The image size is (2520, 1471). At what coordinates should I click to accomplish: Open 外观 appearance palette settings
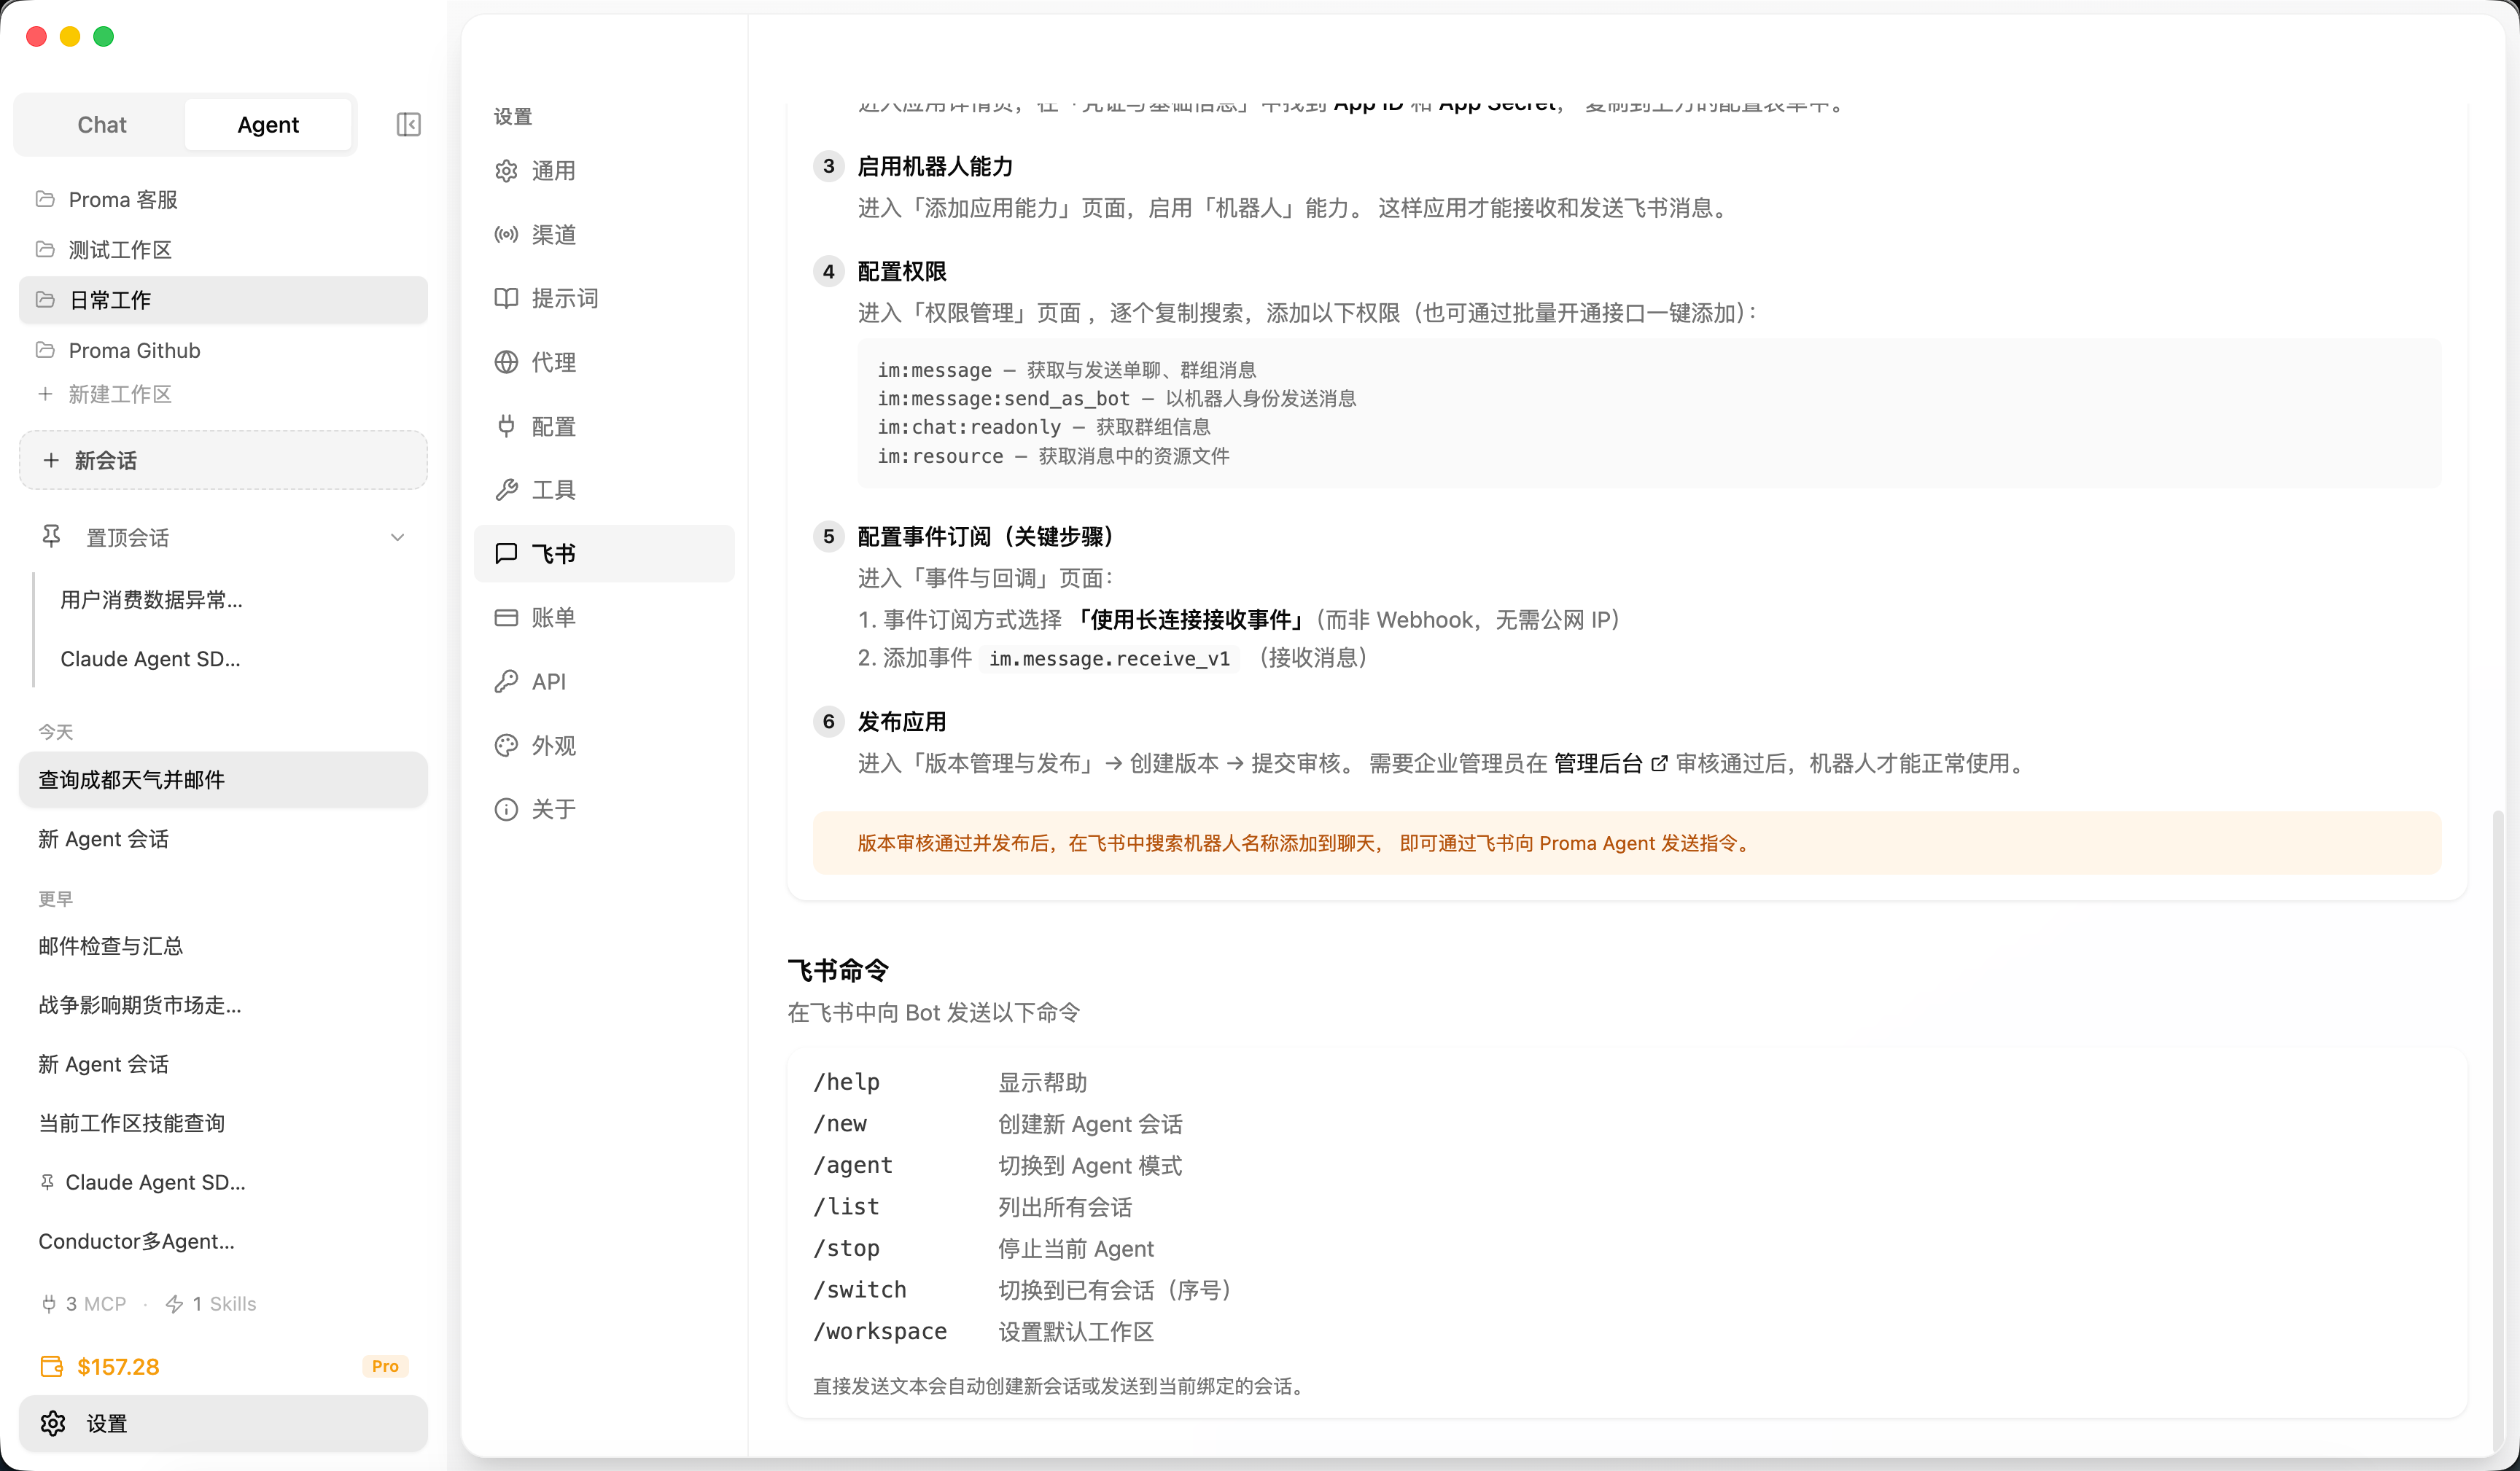pos(552,745)
